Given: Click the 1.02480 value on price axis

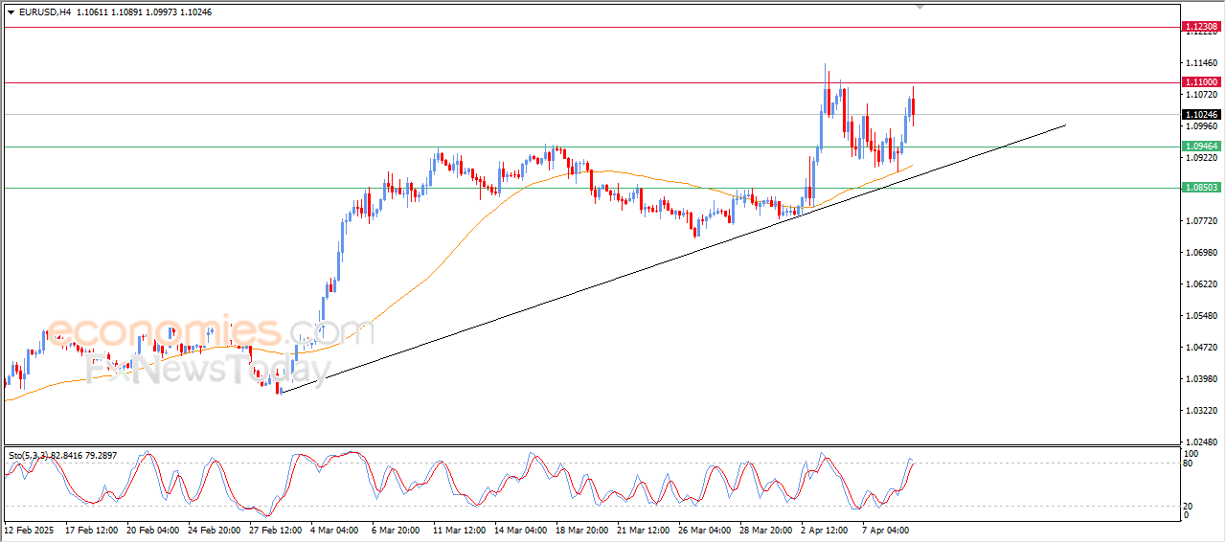Looking at the screenshot, I should click(1201, 442).
